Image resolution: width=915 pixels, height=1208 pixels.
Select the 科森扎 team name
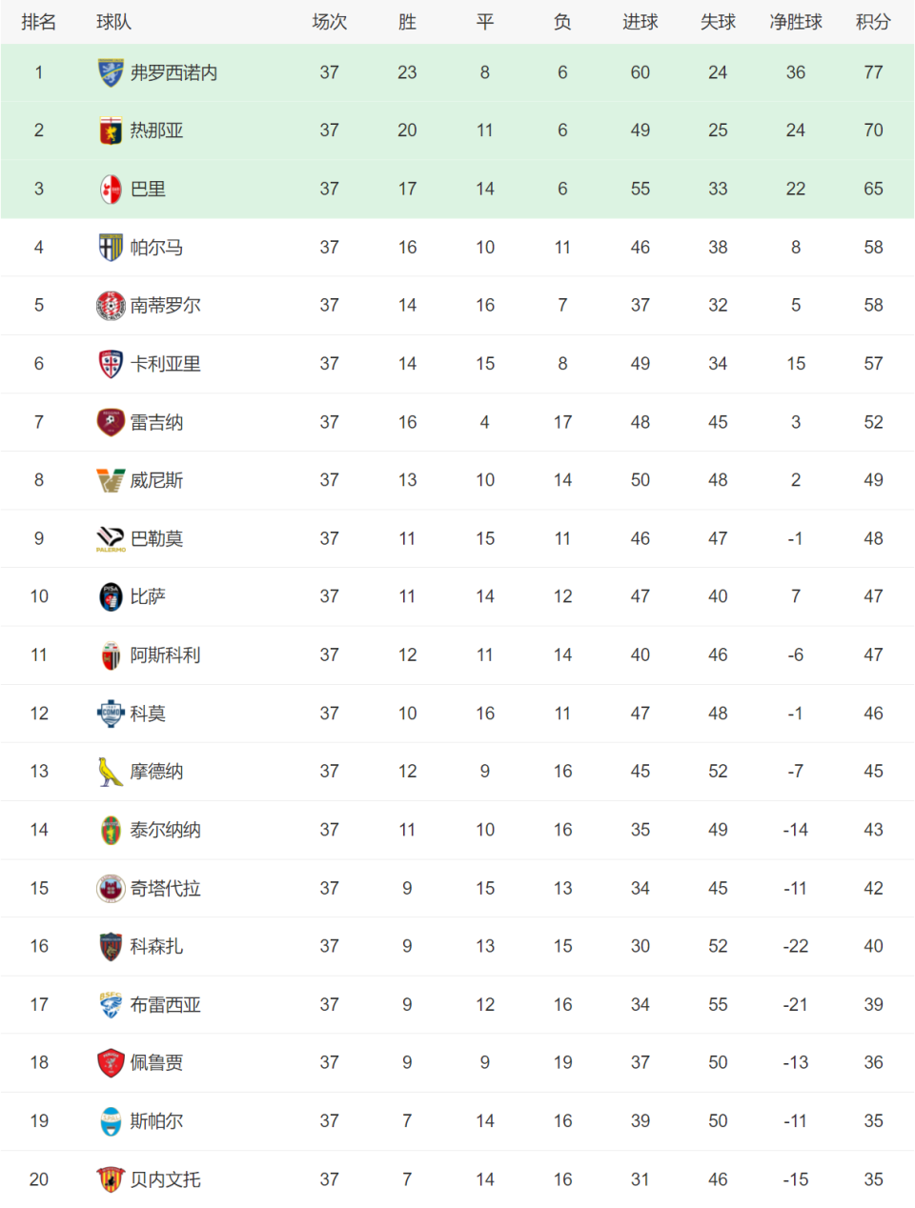coord(157,946)
